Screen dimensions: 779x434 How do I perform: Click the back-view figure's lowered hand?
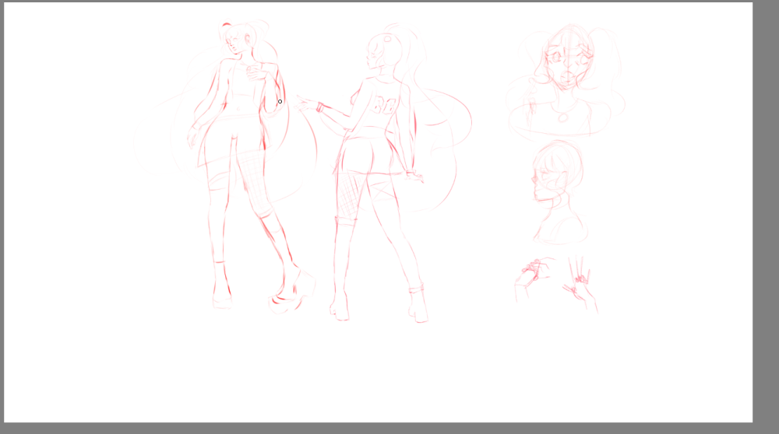[x=414, y=177]
